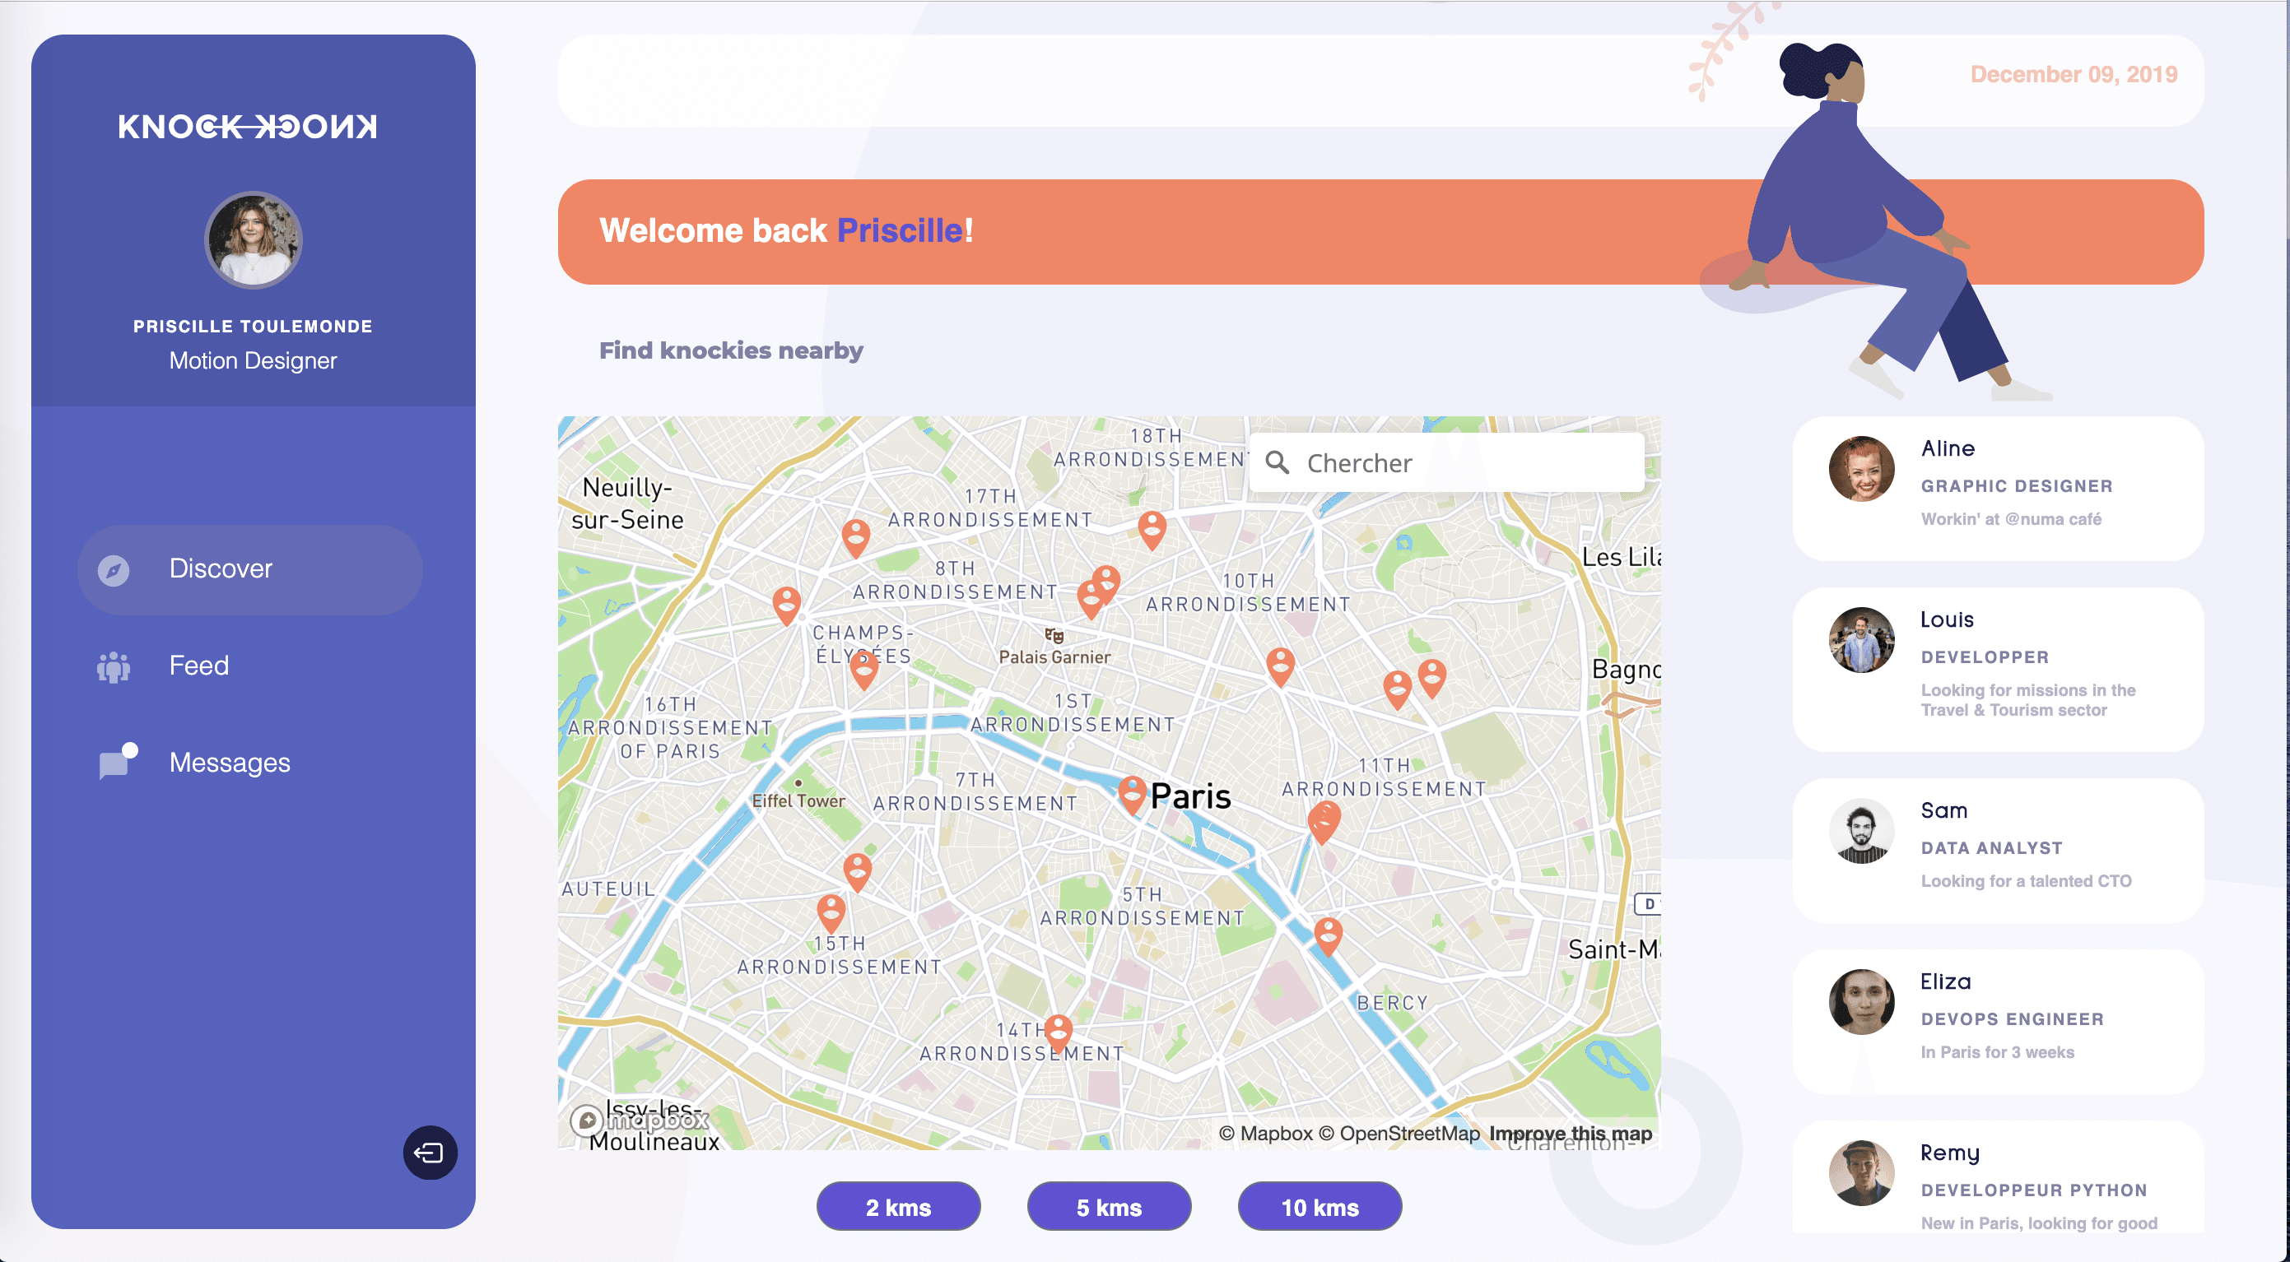Open Aline's graphic designer card

click(1998, 488)
